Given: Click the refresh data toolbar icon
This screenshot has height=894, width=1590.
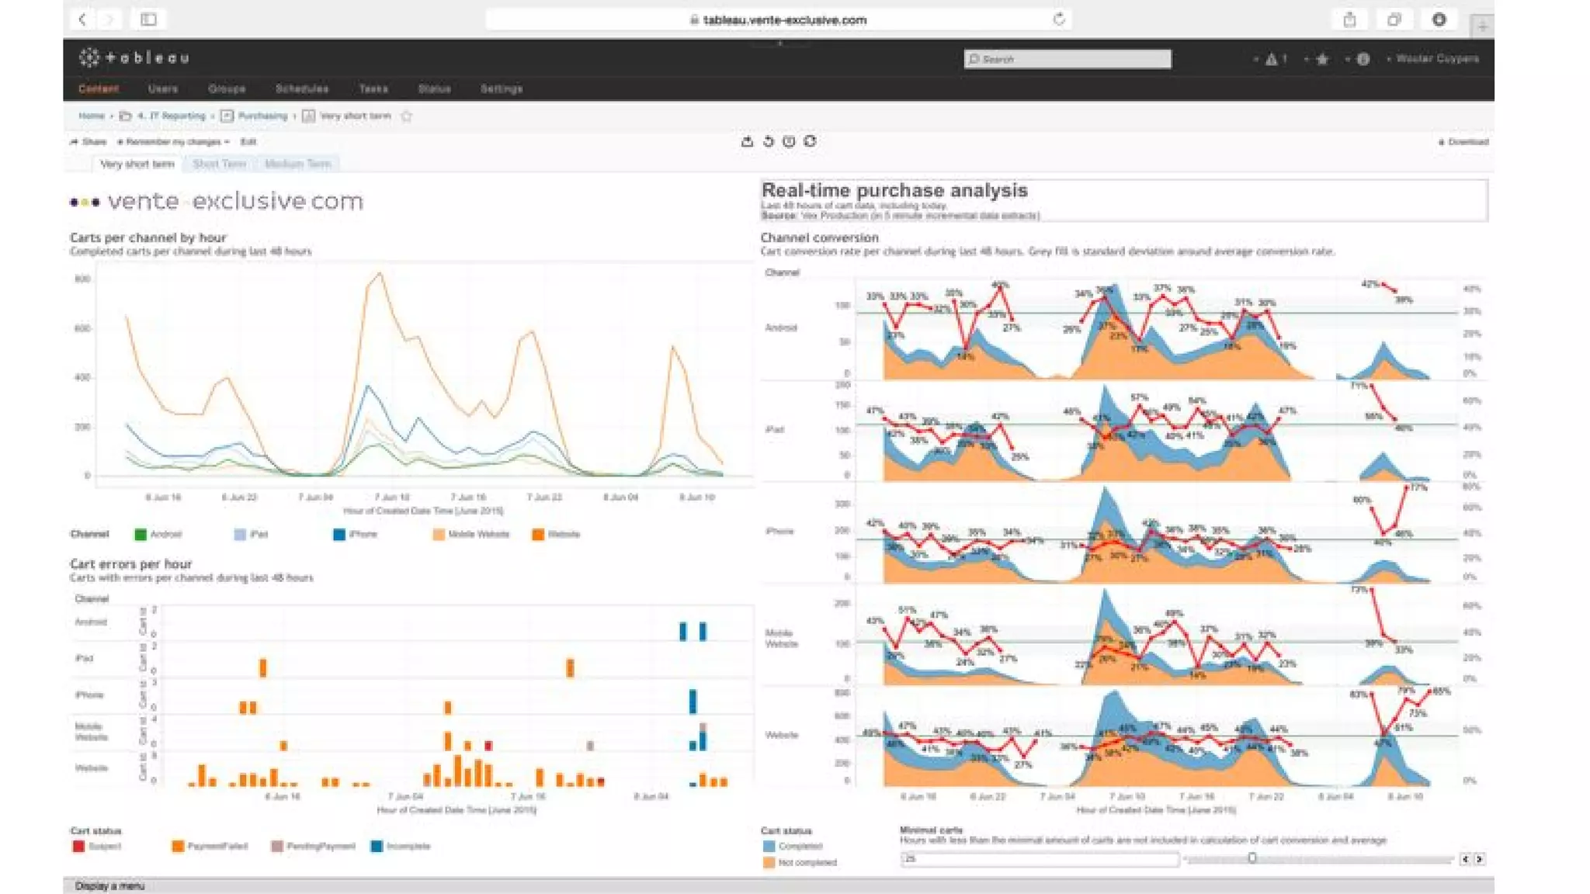Looking at the screenshot, I should pos(810,141).
